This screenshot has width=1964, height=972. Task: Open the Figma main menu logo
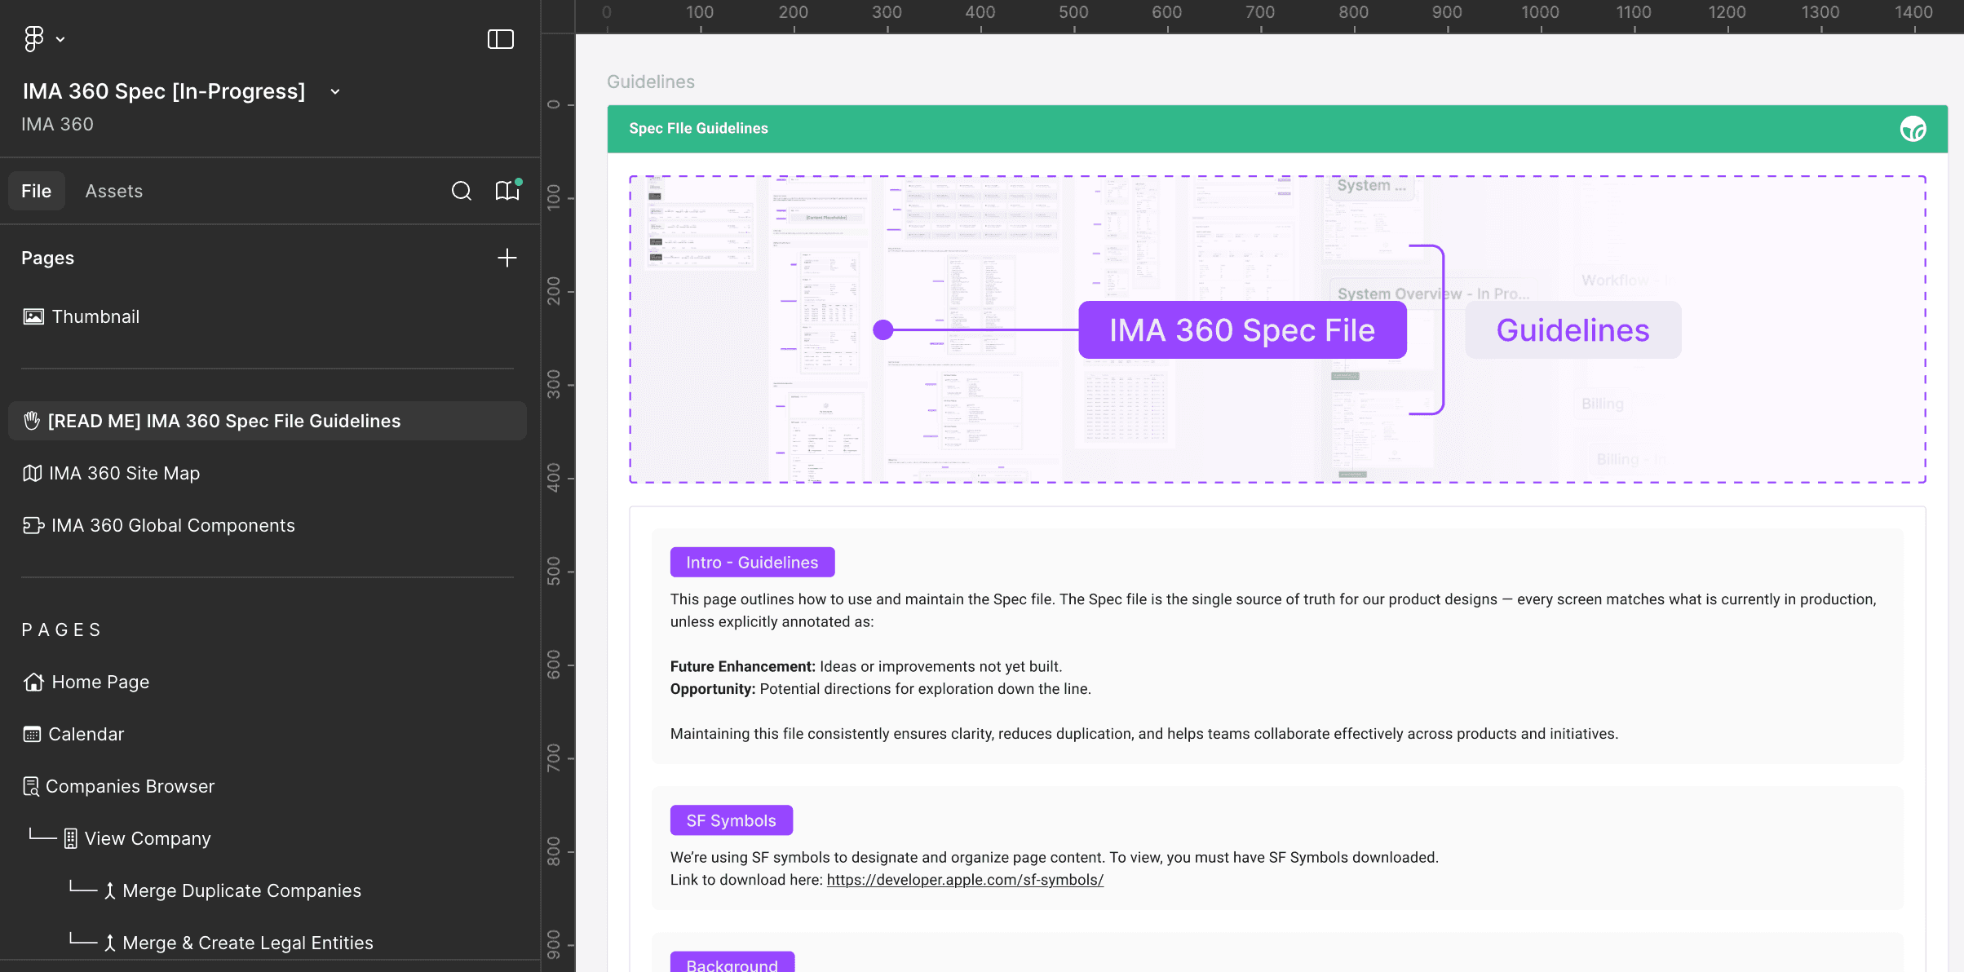33,38
